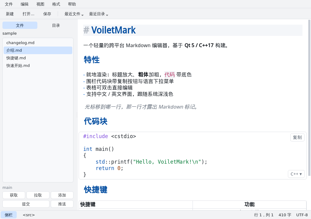Open the 编辑 menu

pyautogui.click(x=25, y=4)
